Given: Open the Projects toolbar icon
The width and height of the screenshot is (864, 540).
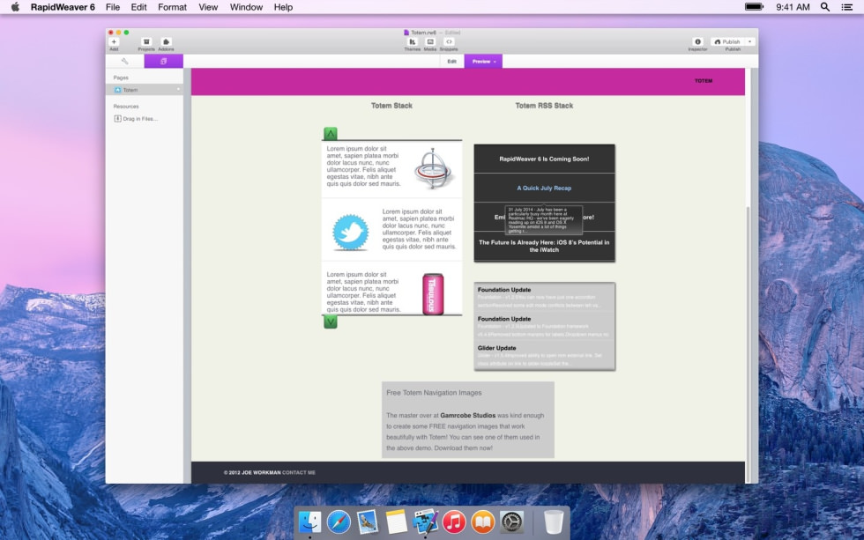Looking at the screenshot, I should point(146,41).
